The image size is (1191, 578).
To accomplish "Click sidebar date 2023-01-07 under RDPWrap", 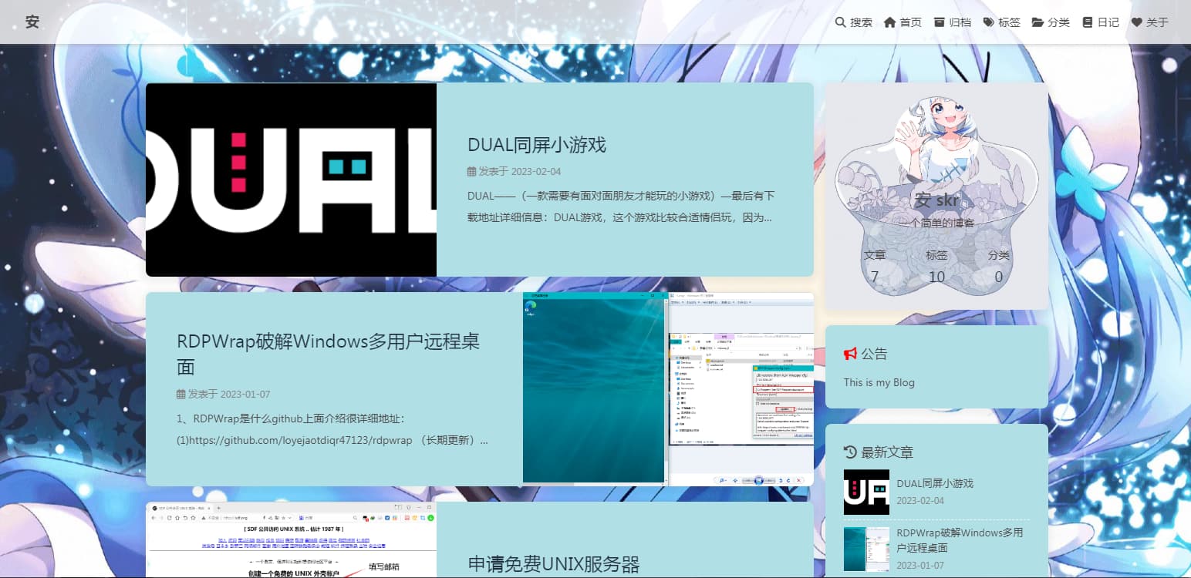I will pyautogui.click(x=919, y=566).
